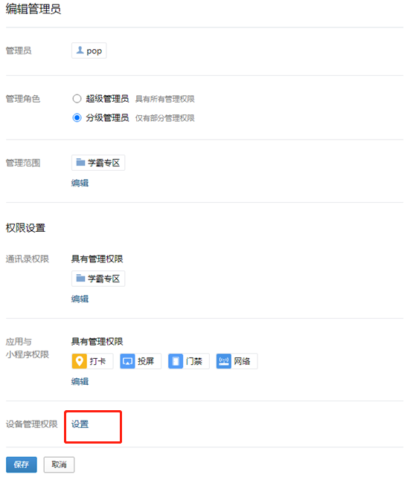
Task: Open 编辑 link under 应用与小程序权限
Action: pyautogui.click(x=80, y=381)
